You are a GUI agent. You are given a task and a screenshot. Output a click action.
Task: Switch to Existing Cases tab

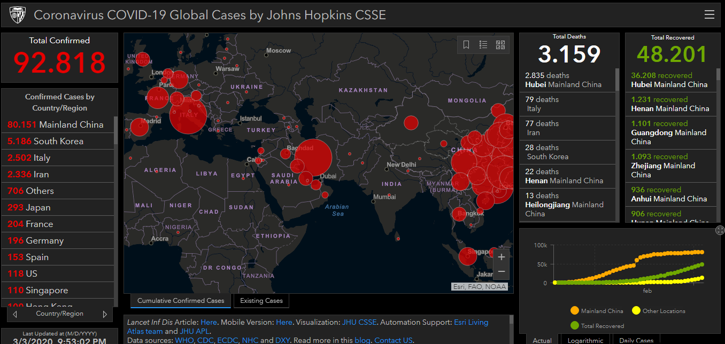[x=261, y=301]
